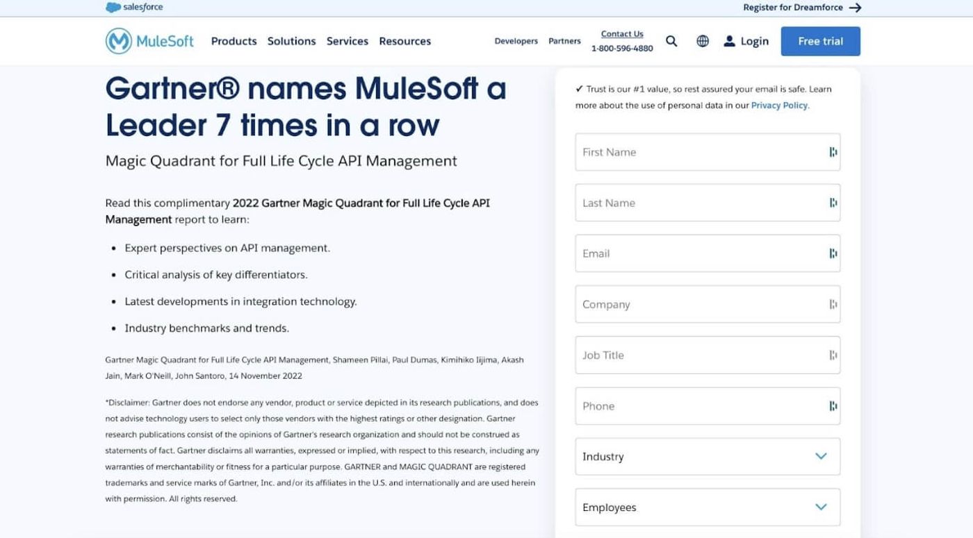
Task: Focus the Email input field
Action: 708,253
